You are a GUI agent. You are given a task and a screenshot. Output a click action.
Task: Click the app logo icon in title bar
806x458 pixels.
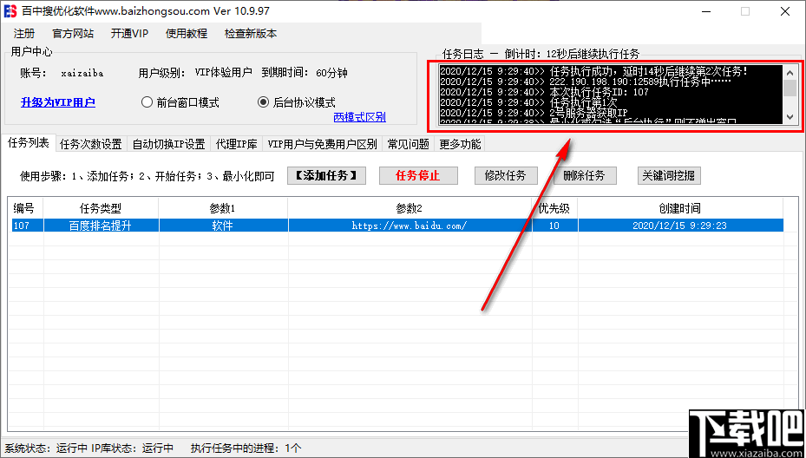pos(10,10)
